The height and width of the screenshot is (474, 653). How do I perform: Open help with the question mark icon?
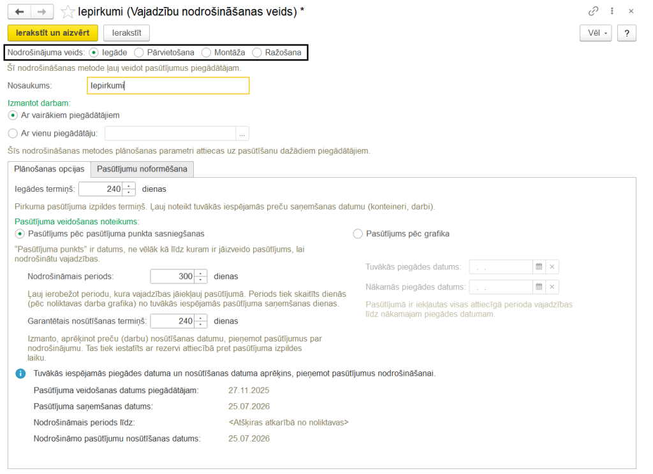[x=626, y=33]
